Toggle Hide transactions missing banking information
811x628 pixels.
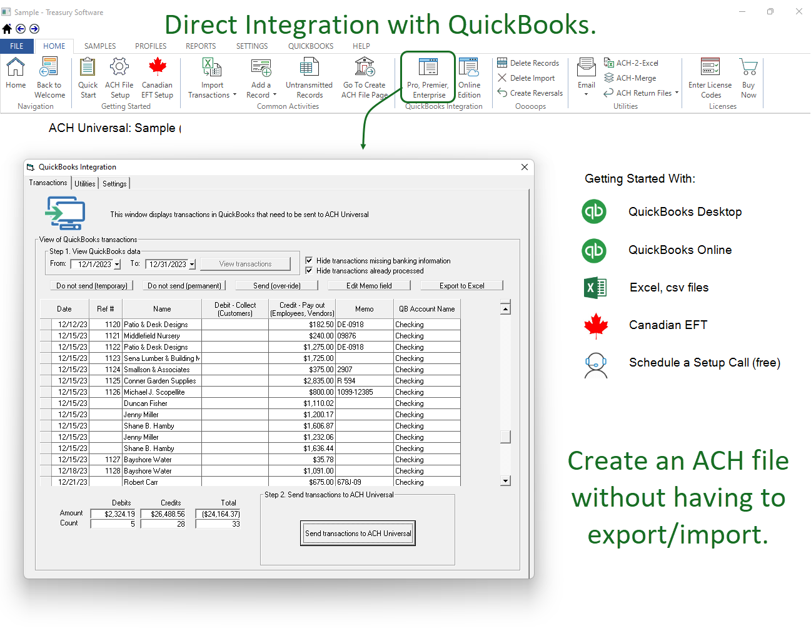tap(309, 260)
